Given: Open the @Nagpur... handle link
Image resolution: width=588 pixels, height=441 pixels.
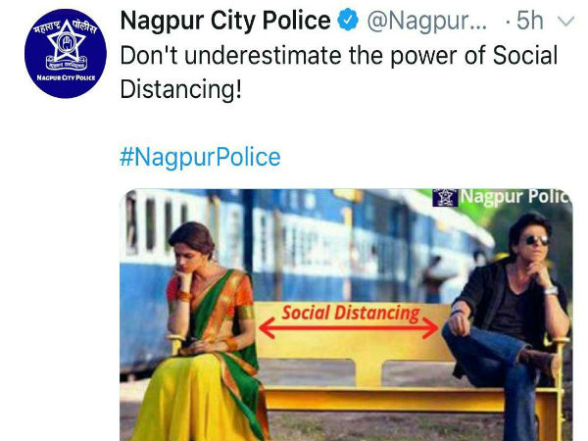Looking at the screenshot, I should (426, 21).
